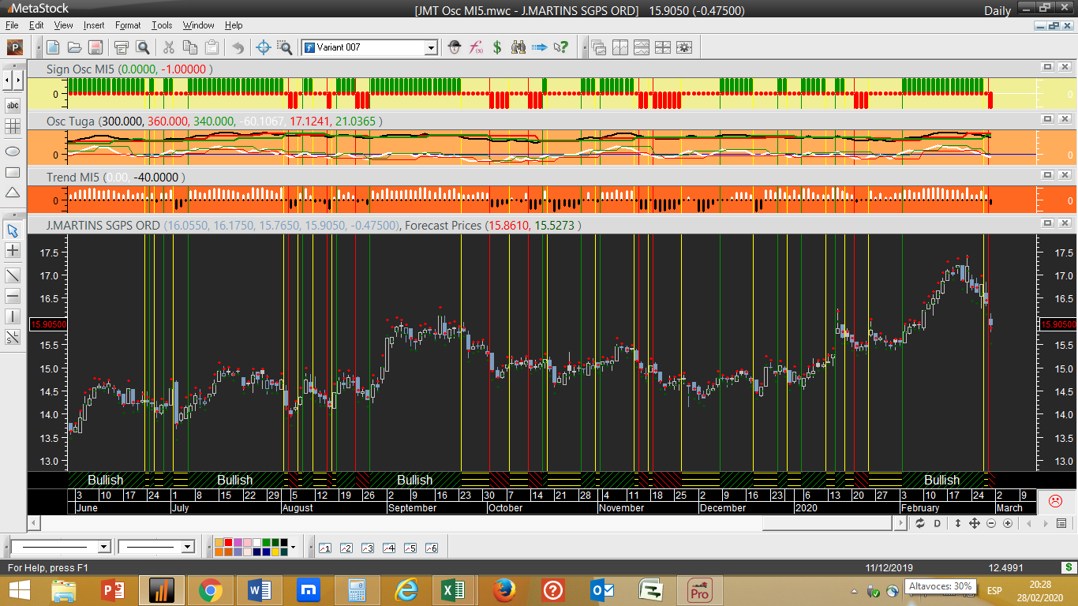Click the refresh chart arrows icon

[x=920, y=523]
